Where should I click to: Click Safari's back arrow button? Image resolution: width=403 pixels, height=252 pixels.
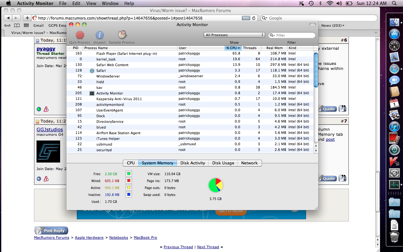(x=8, y=18)
